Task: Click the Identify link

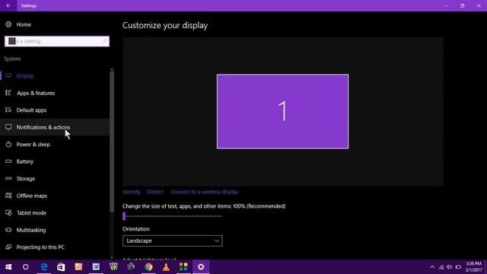Action: click(132, 192)
